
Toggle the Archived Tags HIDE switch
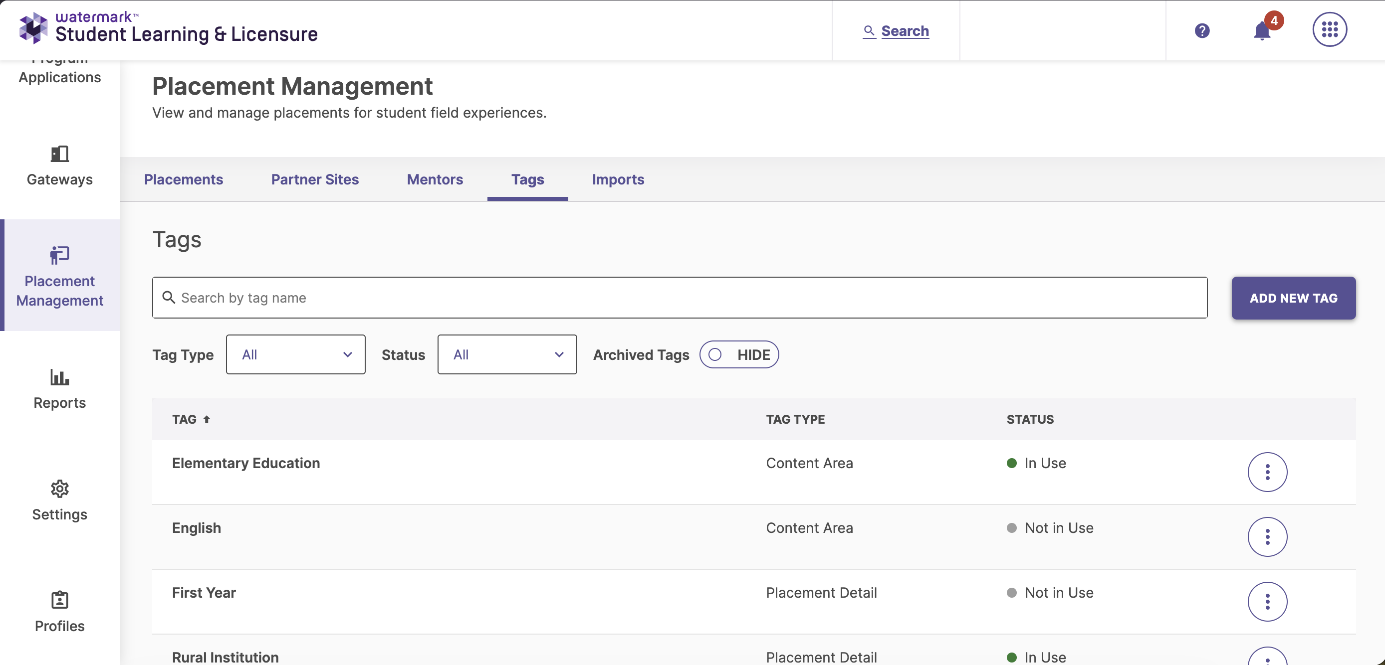point(739,355)
